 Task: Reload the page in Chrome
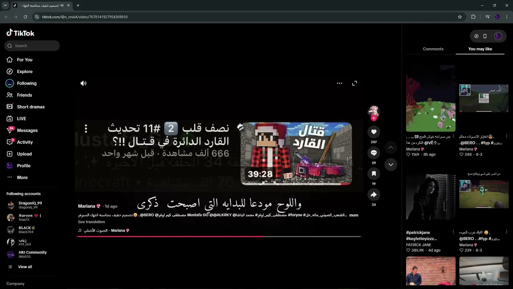click(x=25, y=17)
